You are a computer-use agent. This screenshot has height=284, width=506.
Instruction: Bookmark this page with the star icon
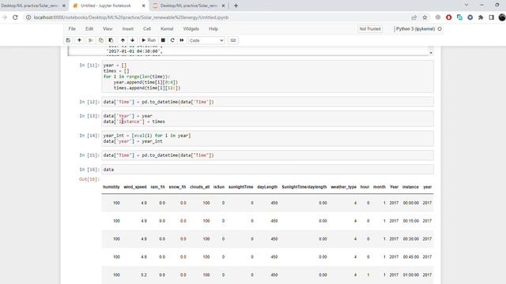pyautogui.click(x=425, y=17)
